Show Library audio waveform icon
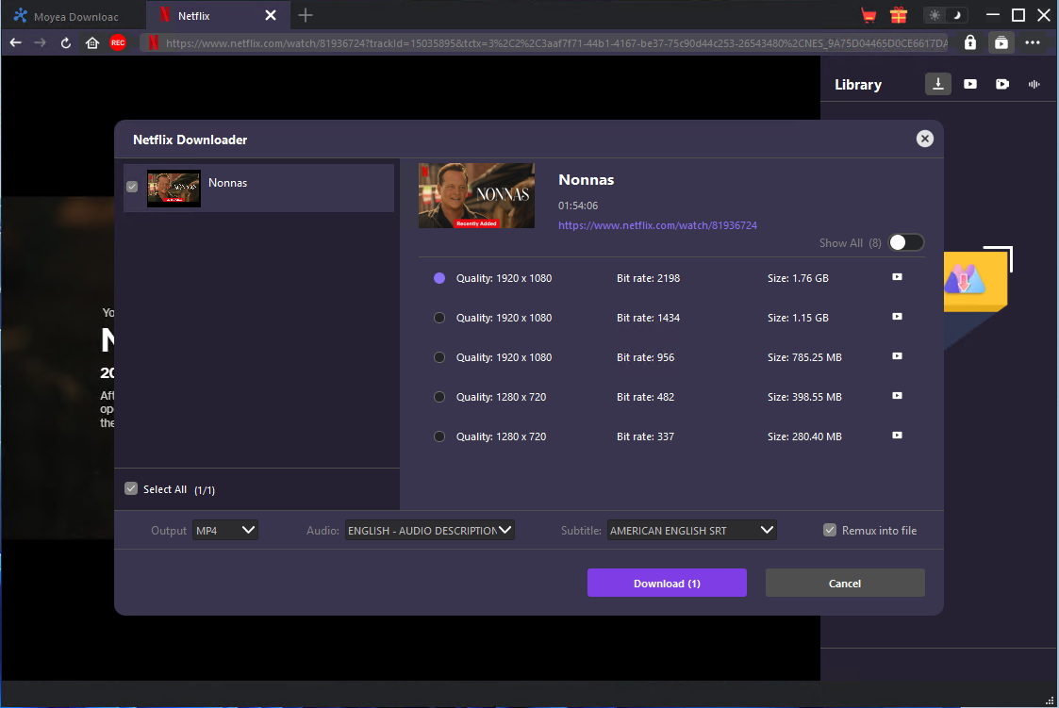Image resolution: width=1059 pixels, height=708 pixels. pos(1034,84)
